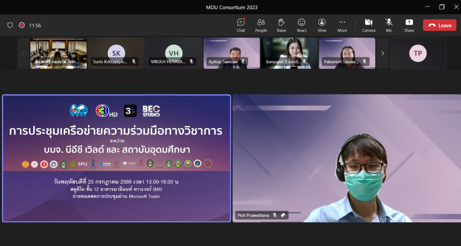Leave the meeting
The width and height of the screenshot is (461, 246).
(x=440, y=25)
